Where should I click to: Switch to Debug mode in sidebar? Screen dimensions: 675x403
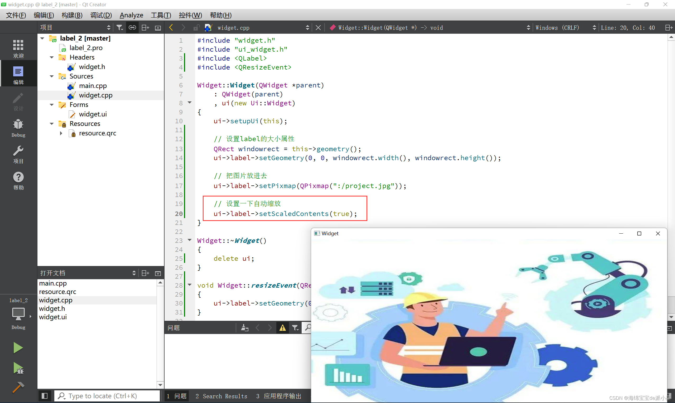(18, 128)
